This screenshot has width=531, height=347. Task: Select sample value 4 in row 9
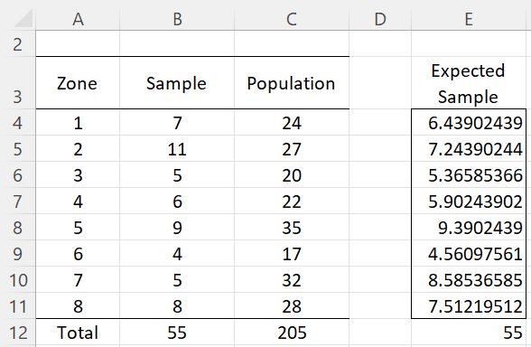click(x=177, y=253)
